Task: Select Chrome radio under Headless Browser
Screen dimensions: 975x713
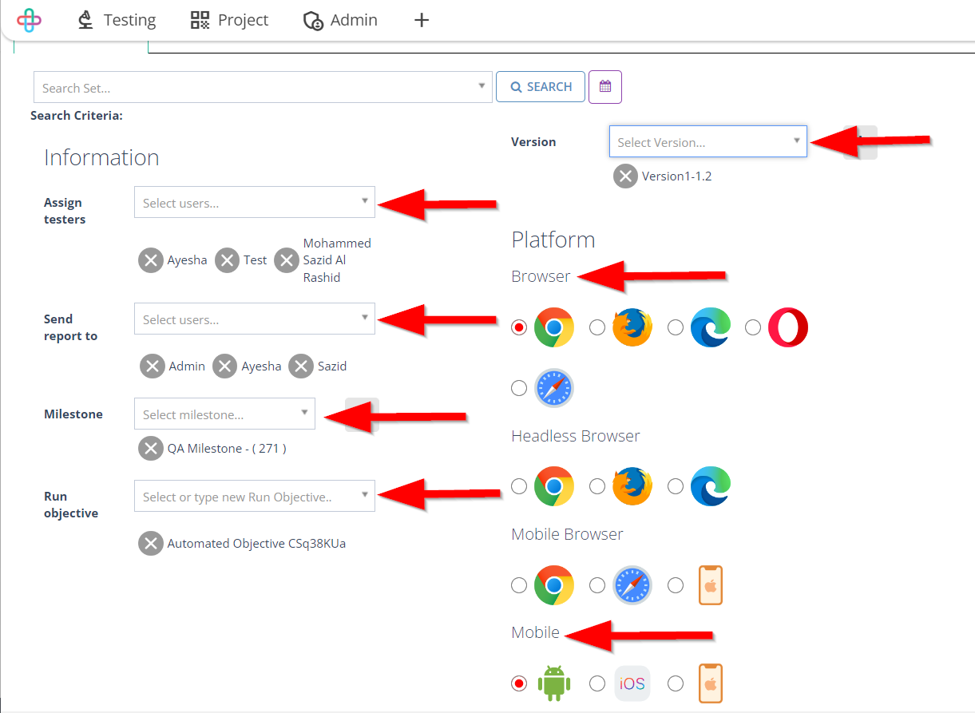Action: coord(519,485)
